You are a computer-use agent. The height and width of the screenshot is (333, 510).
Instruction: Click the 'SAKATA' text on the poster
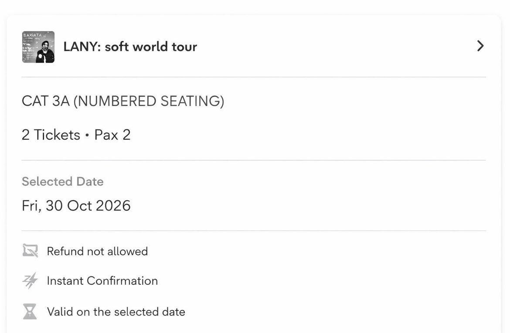[32, 35]
